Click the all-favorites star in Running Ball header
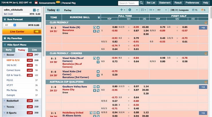This screenshot has width=212, height=117. (99, 17)
